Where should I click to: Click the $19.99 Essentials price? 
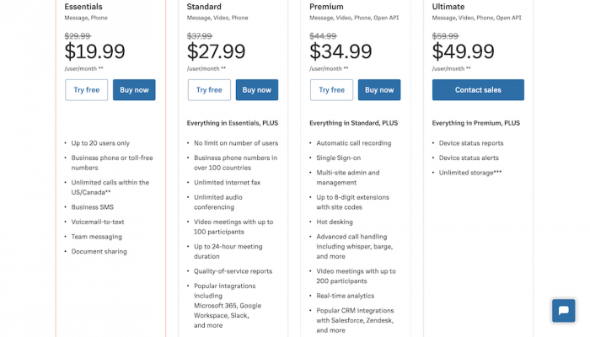[x=95, y=51]
